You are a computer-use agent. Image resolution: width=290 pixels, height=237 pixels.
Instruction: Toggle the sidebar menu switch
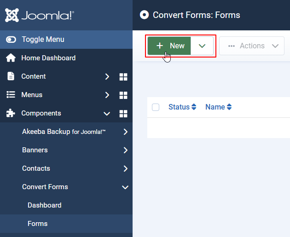tap(11, 40)
